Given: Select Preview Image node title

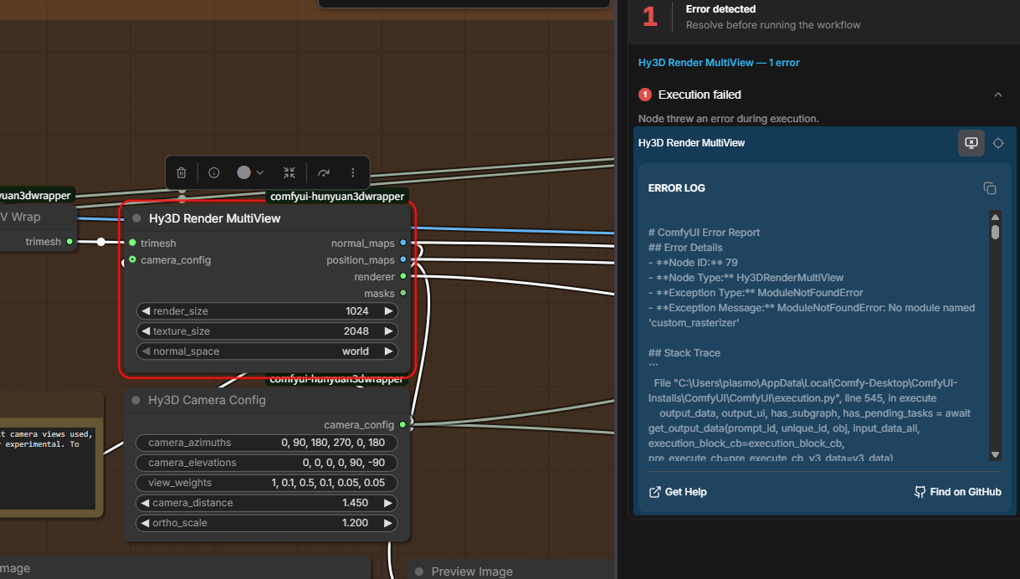Looking at the screenshot, I should [x=472, y=571].
